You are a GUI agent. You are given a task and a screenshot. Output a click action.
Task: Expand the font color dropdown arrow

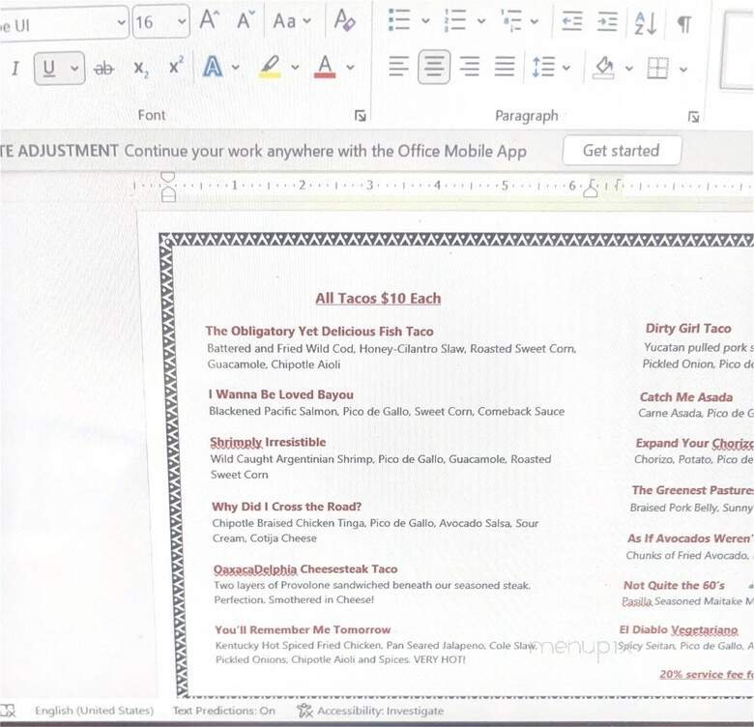coord(350,67)
